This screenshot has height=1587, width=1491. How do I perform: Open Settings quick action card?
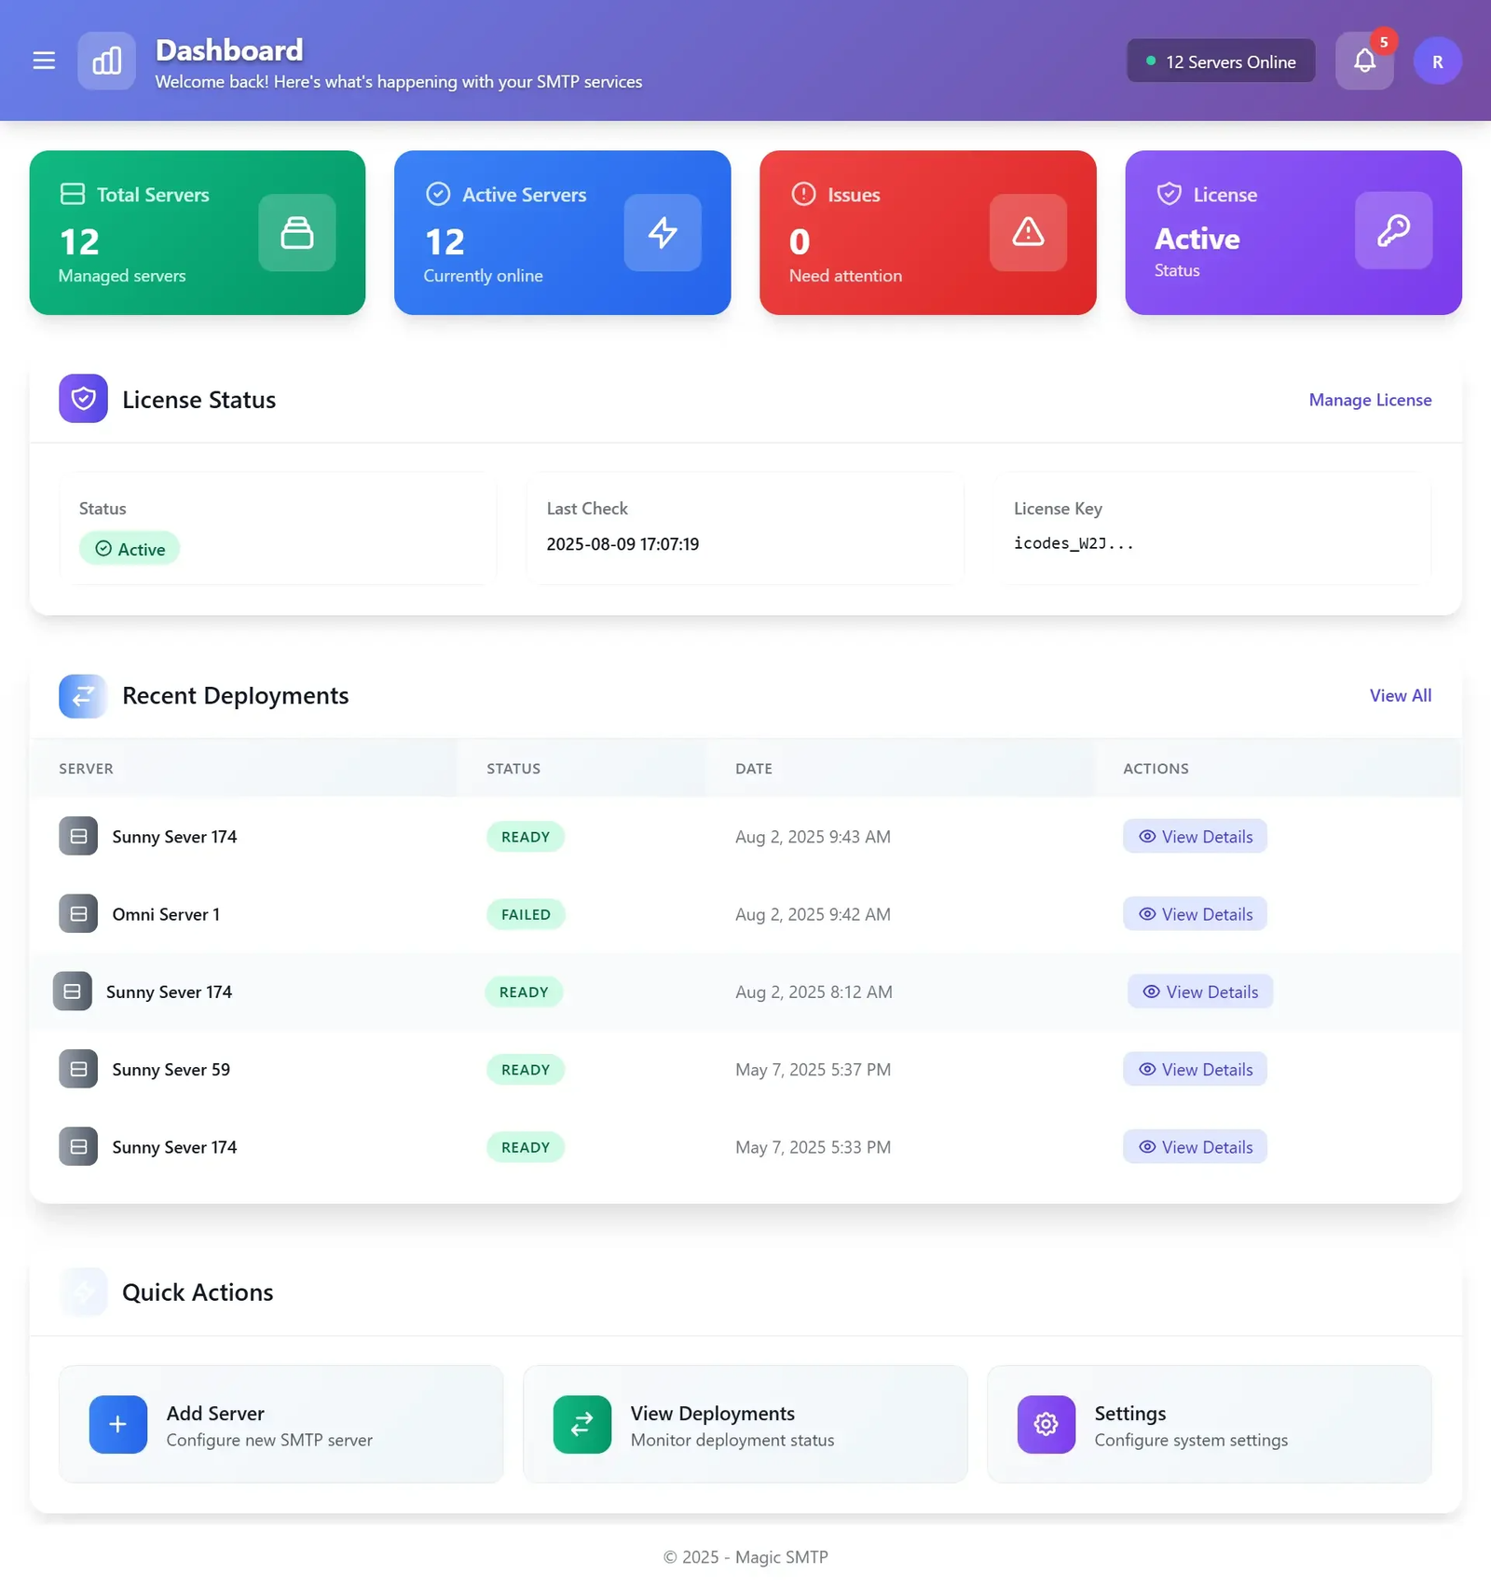point(1209,1424)
